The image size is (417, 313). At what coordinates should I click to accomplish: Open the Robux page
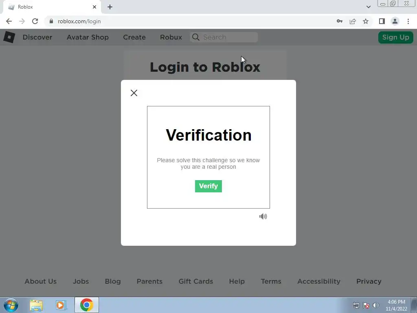(x=171, y=37)
